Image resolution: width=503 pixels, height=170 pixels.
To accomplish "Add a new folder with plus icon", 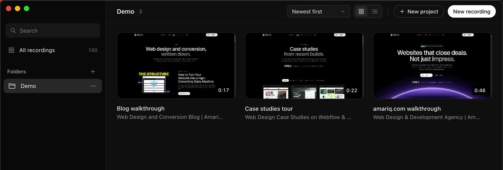I will pos(93,72).
